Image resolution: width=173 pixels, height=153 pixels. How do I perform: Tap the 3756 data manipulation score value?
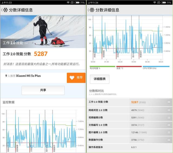click(134, 140)
